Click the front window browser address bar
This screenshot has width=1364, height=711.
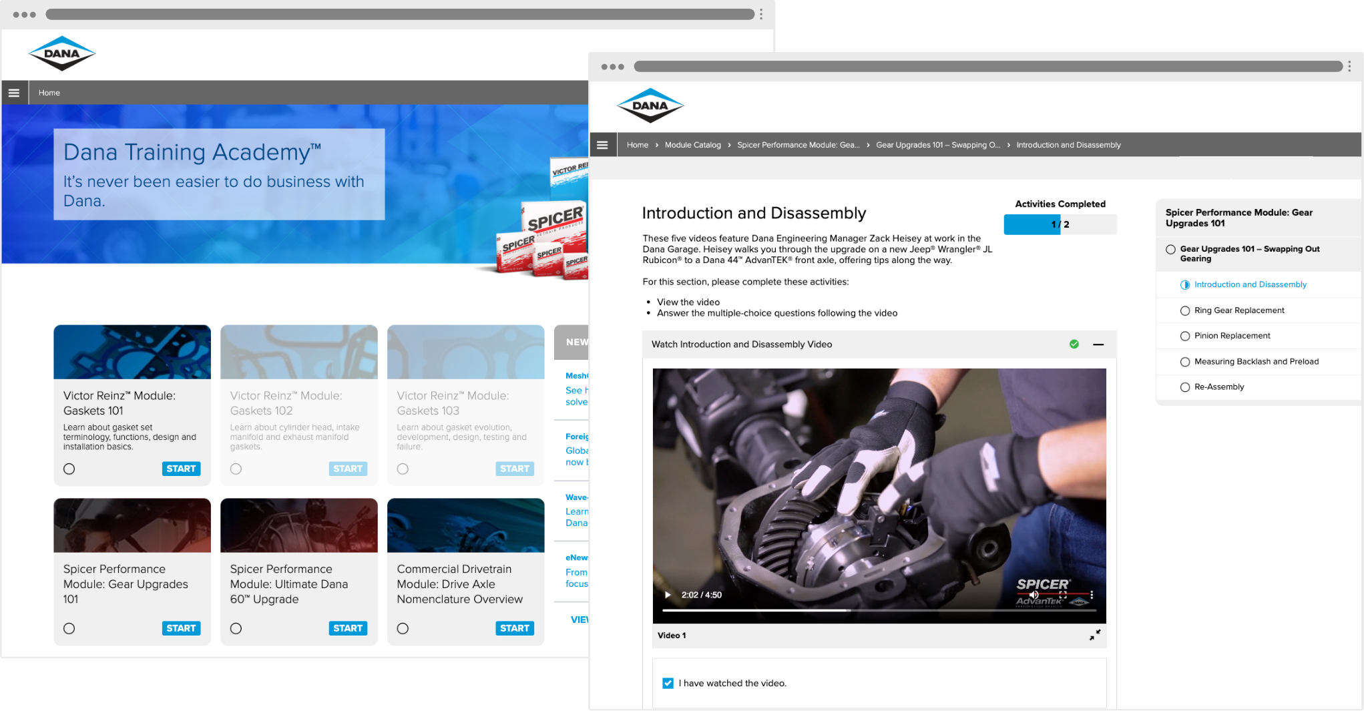point(988,66)
